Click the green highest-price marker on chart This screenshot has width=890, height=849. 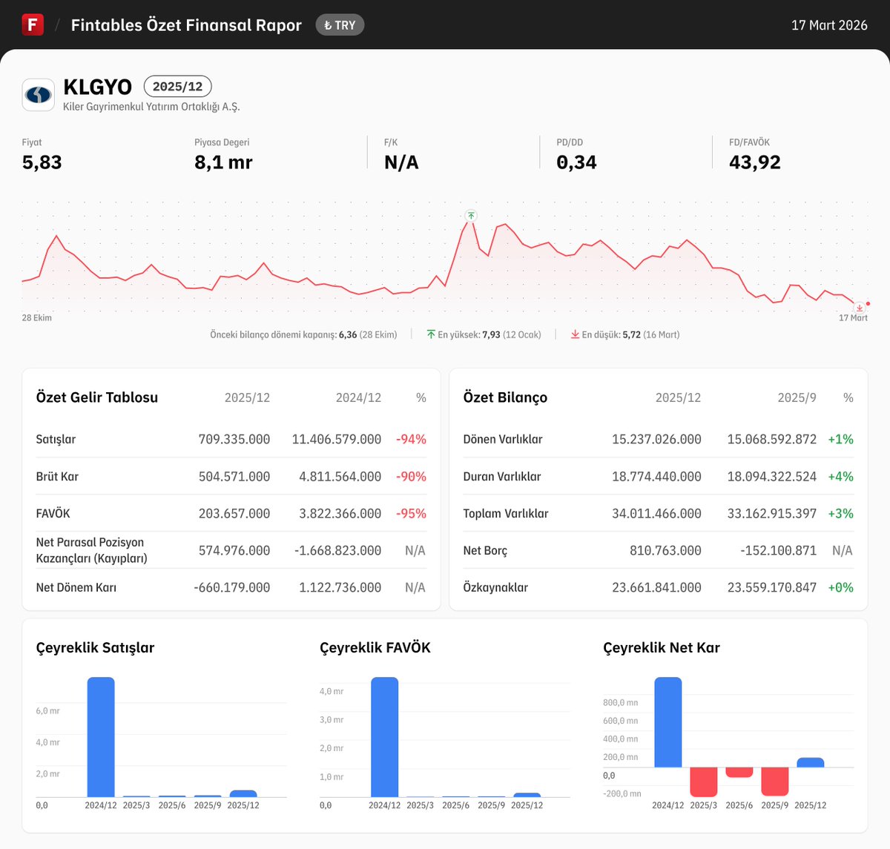471,216
